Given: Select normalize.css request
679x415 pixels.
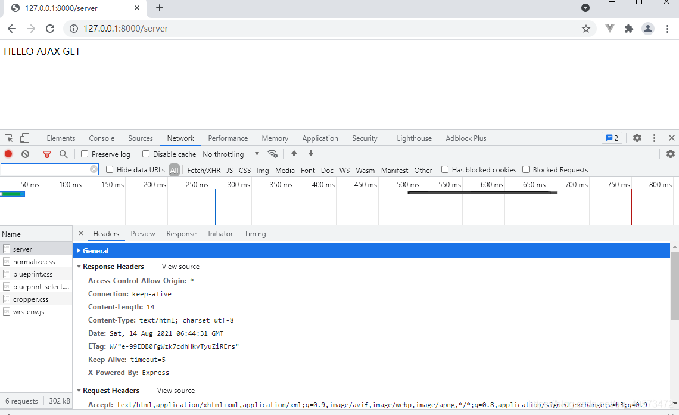Looking at the screenshot, I should [36, 262].
